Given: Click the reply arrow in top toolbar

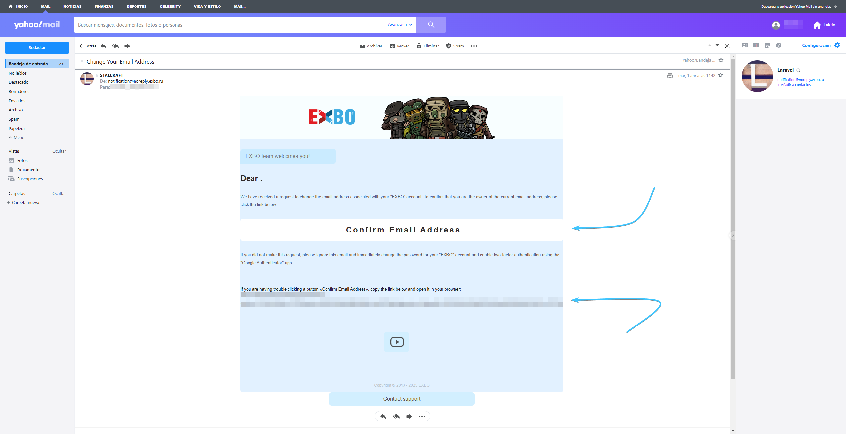Looking at the screenshot, I should 103,46.
